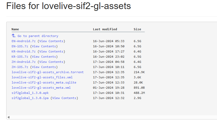
Task: Open the lovelive-sif2-gl-assets_archive.torrent file
Action: pos(48,72)
